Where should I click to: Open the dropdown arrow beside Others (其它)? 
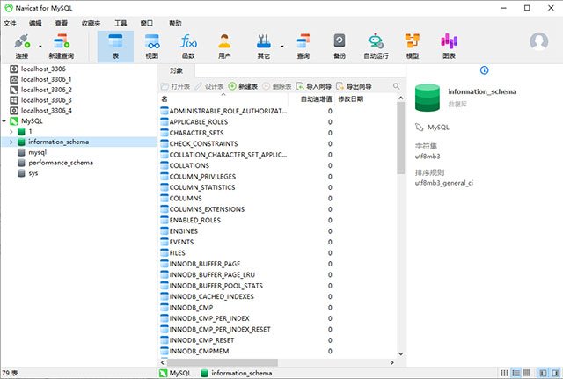[281, 47]
